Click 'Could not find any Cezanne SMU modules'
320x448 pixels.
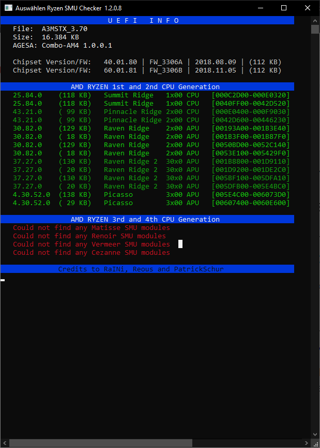pyautogui.click(x=92, y=253)
